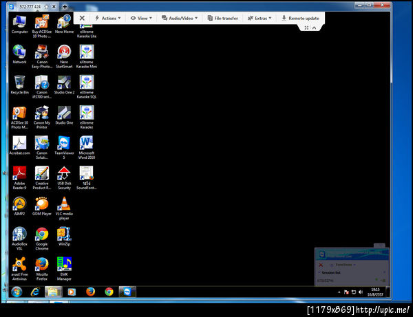Launch Firefox from the remote taskbar

pyautogui.click(x=90, y=292)
